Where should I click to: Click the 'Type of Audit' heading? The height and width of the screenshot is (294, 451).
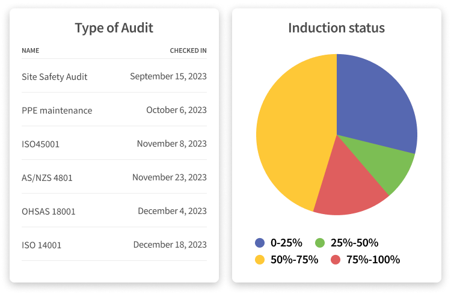pos(114,28)
